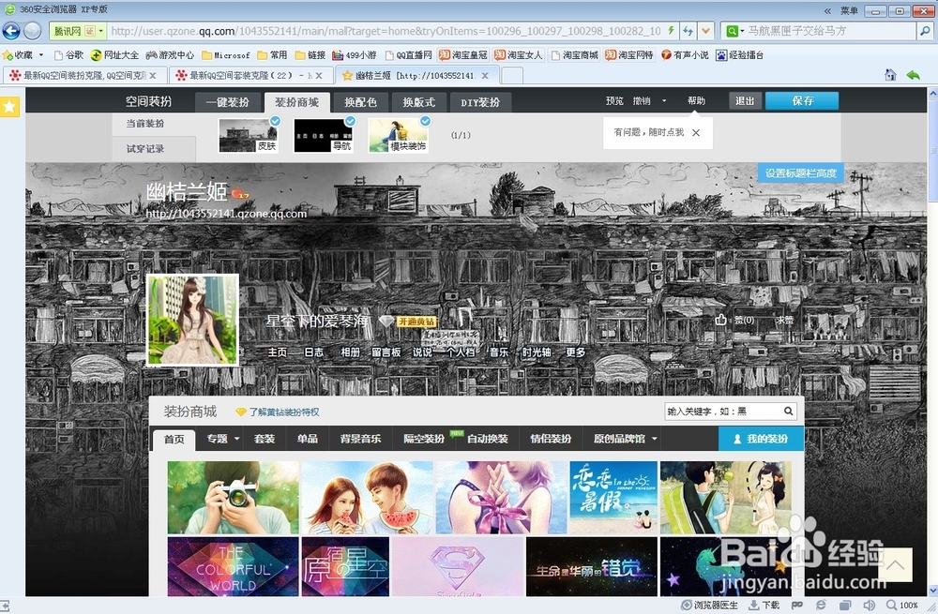Open the 换配色 tab
This screenshot has height=614, width=938.
361,102
